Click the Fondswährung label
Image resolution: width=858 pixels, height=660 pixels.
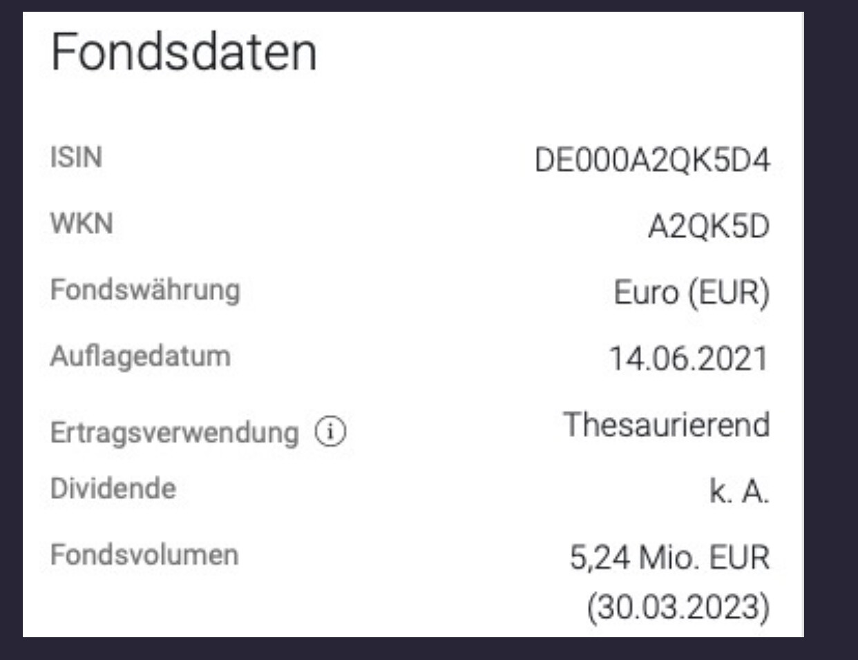tap(145, 290)
